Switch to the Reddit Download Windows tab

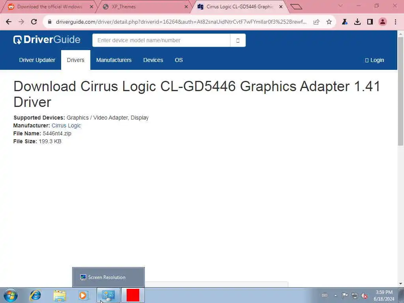pyautogui.click(x=49, y=7)
